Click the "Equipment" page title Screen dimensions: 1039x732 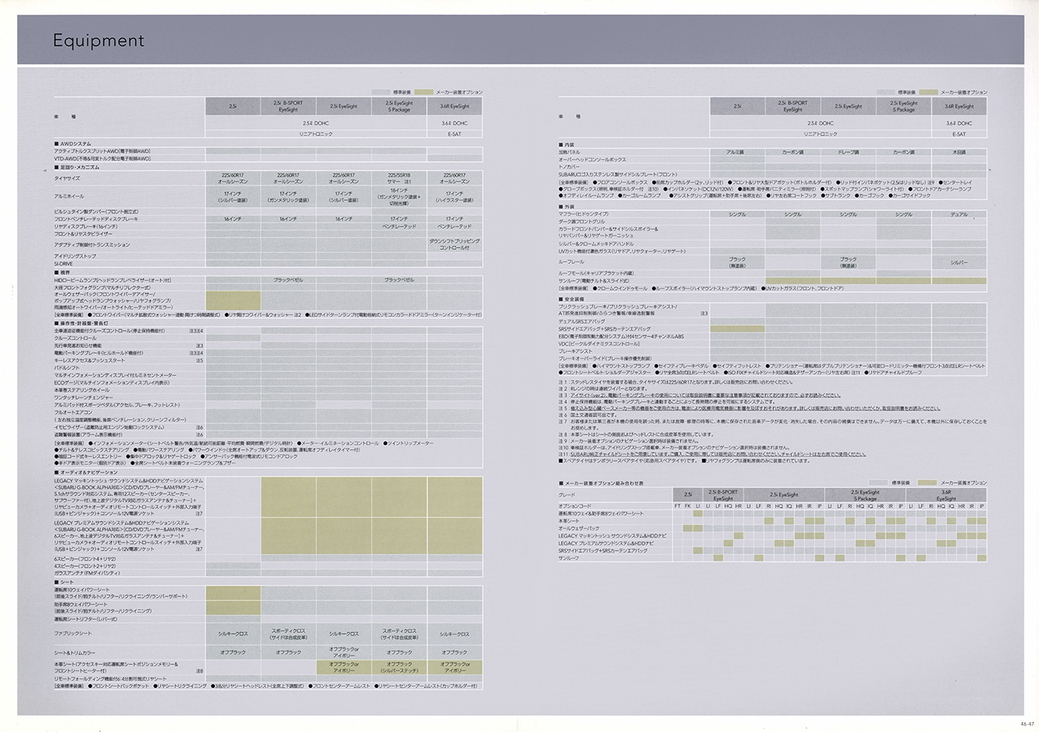click(x=98, y=40)
